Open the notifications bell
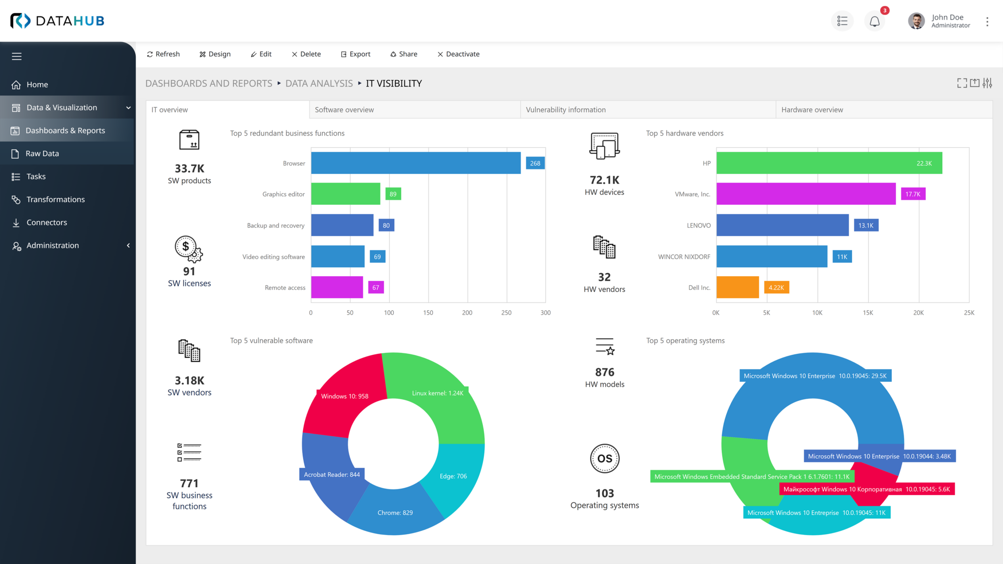 tap(875, 21)
